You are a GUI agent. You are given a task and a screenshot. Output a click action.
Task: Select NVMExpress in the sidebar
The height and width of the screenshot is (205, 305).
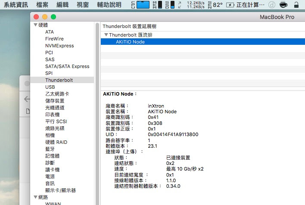coord(59,46)
